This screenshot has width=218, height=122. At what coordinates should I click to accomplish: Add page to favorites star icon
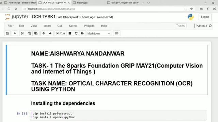coord(191,9)
